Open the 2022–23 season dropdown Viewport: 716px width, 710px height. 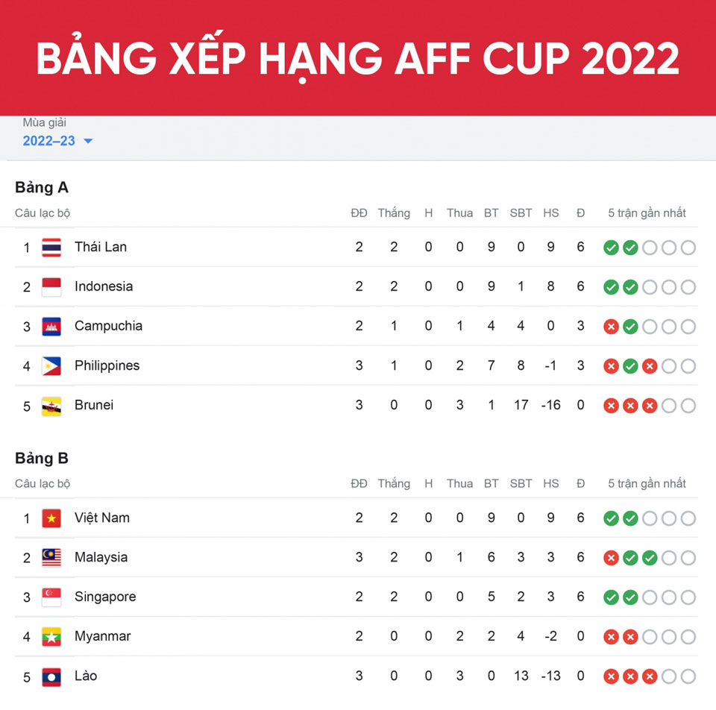tap(57, 141)
